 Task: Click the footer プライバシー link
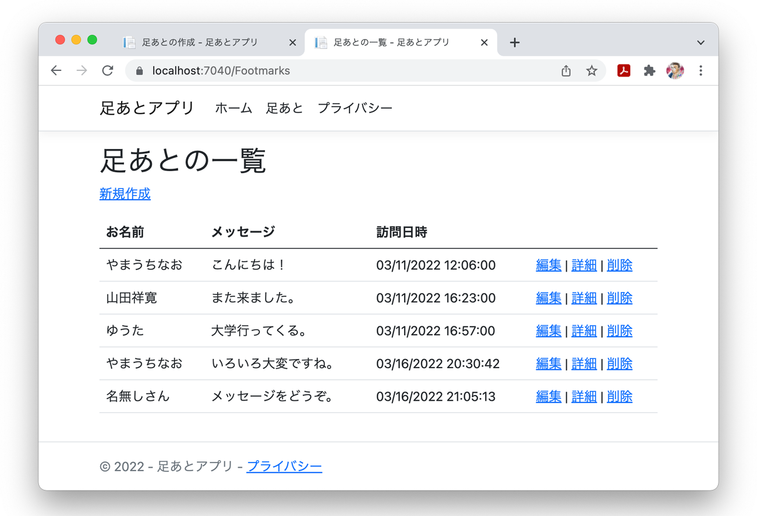[284, 467]
